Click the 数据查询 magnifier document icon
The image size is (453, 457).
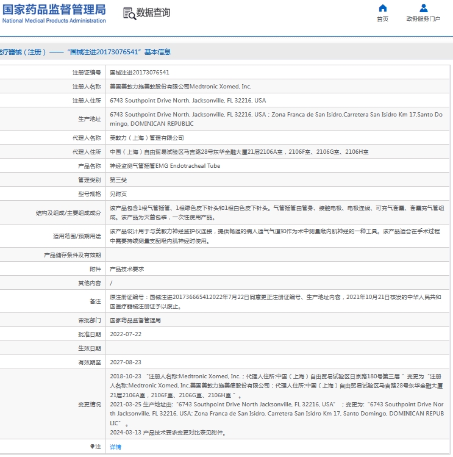pyautogui.click(x=129, y=13)
